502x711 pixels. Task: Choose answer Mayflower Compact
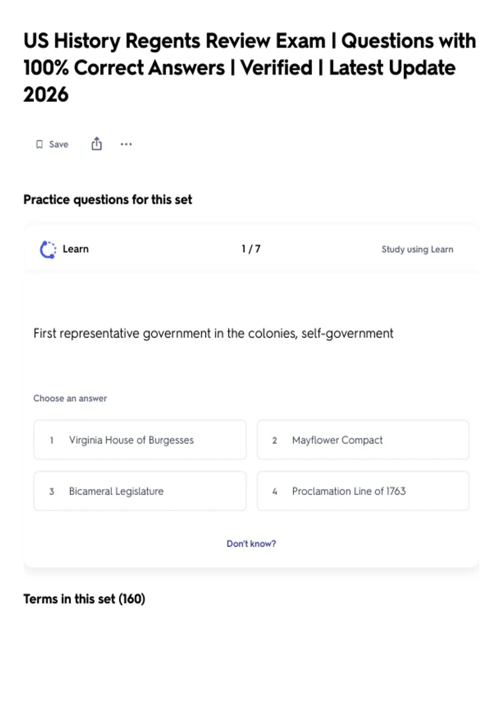pos(363,440)
